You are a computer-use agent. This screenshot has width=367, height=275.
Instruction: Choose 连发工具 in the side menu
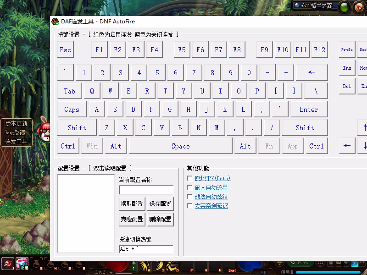tap(16, 142)
